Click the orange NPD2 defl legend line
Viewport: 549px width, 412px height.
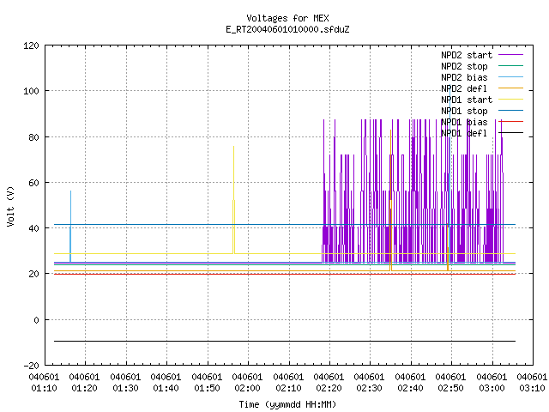pos(511,88)
